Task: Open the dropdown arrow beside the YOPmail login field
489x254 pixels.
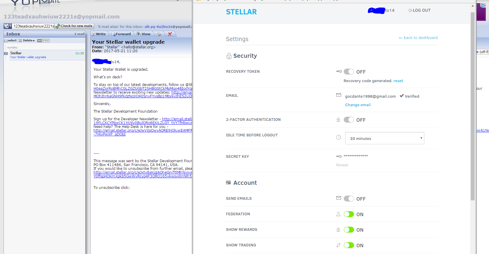Action: pos(10,26)
